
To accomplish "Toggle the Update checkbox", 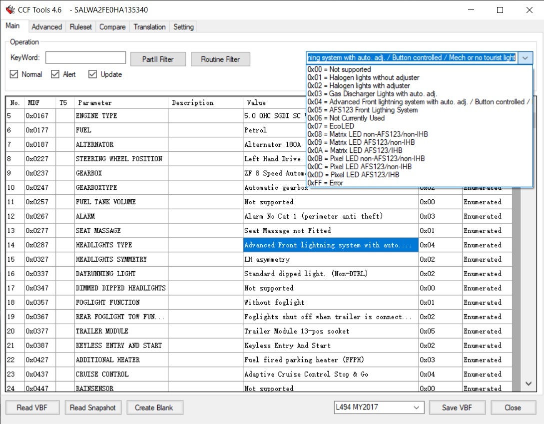I will point(92,74).
